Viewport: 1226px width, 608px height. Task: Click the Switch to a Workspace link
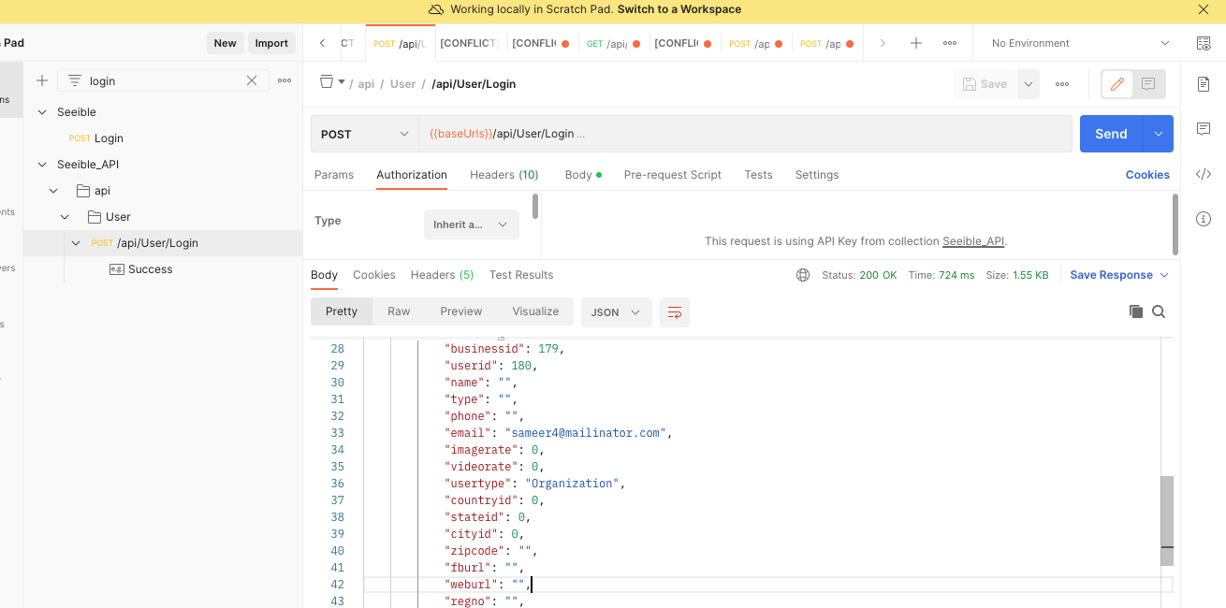[679, 9]
